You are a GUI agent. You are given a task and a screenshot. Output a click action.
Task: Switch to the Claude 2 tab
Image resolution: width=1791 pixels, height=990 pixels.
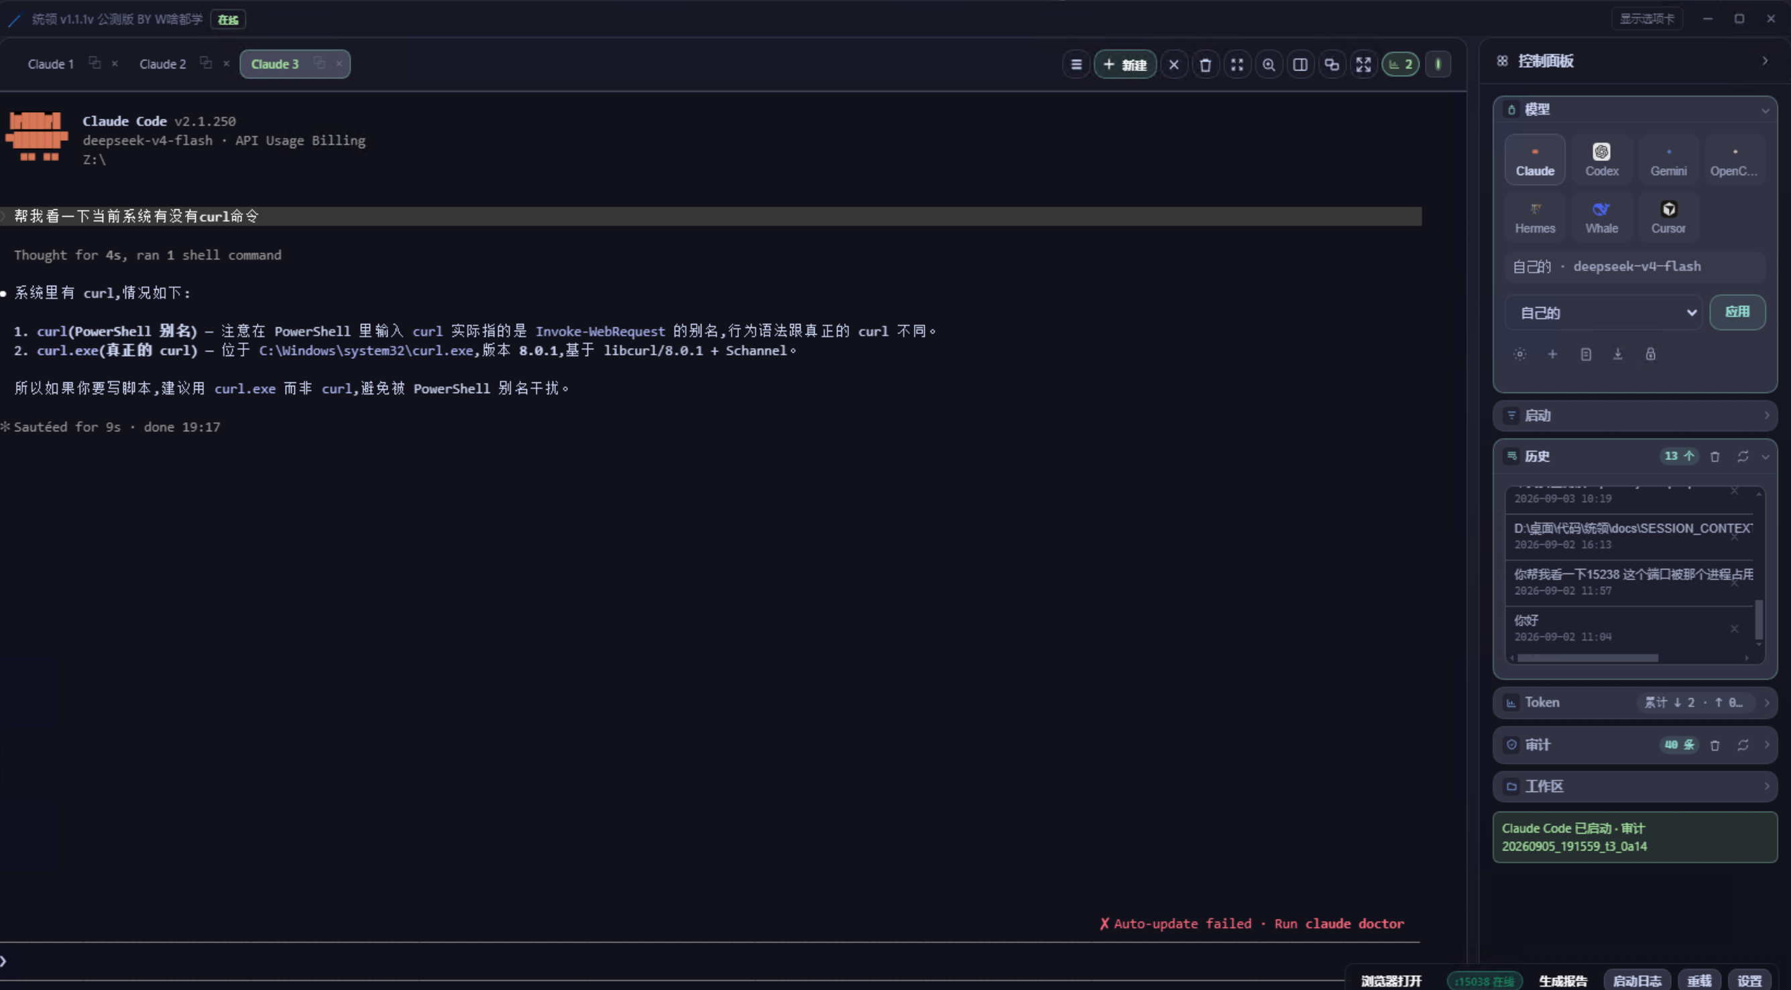coord(163,64)
